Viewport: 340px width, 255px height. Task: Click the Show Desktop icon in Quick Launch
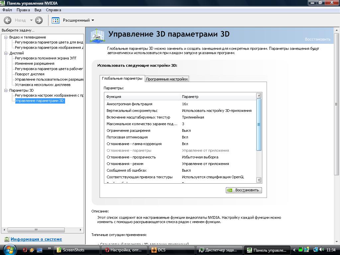[x=40, y=250]
